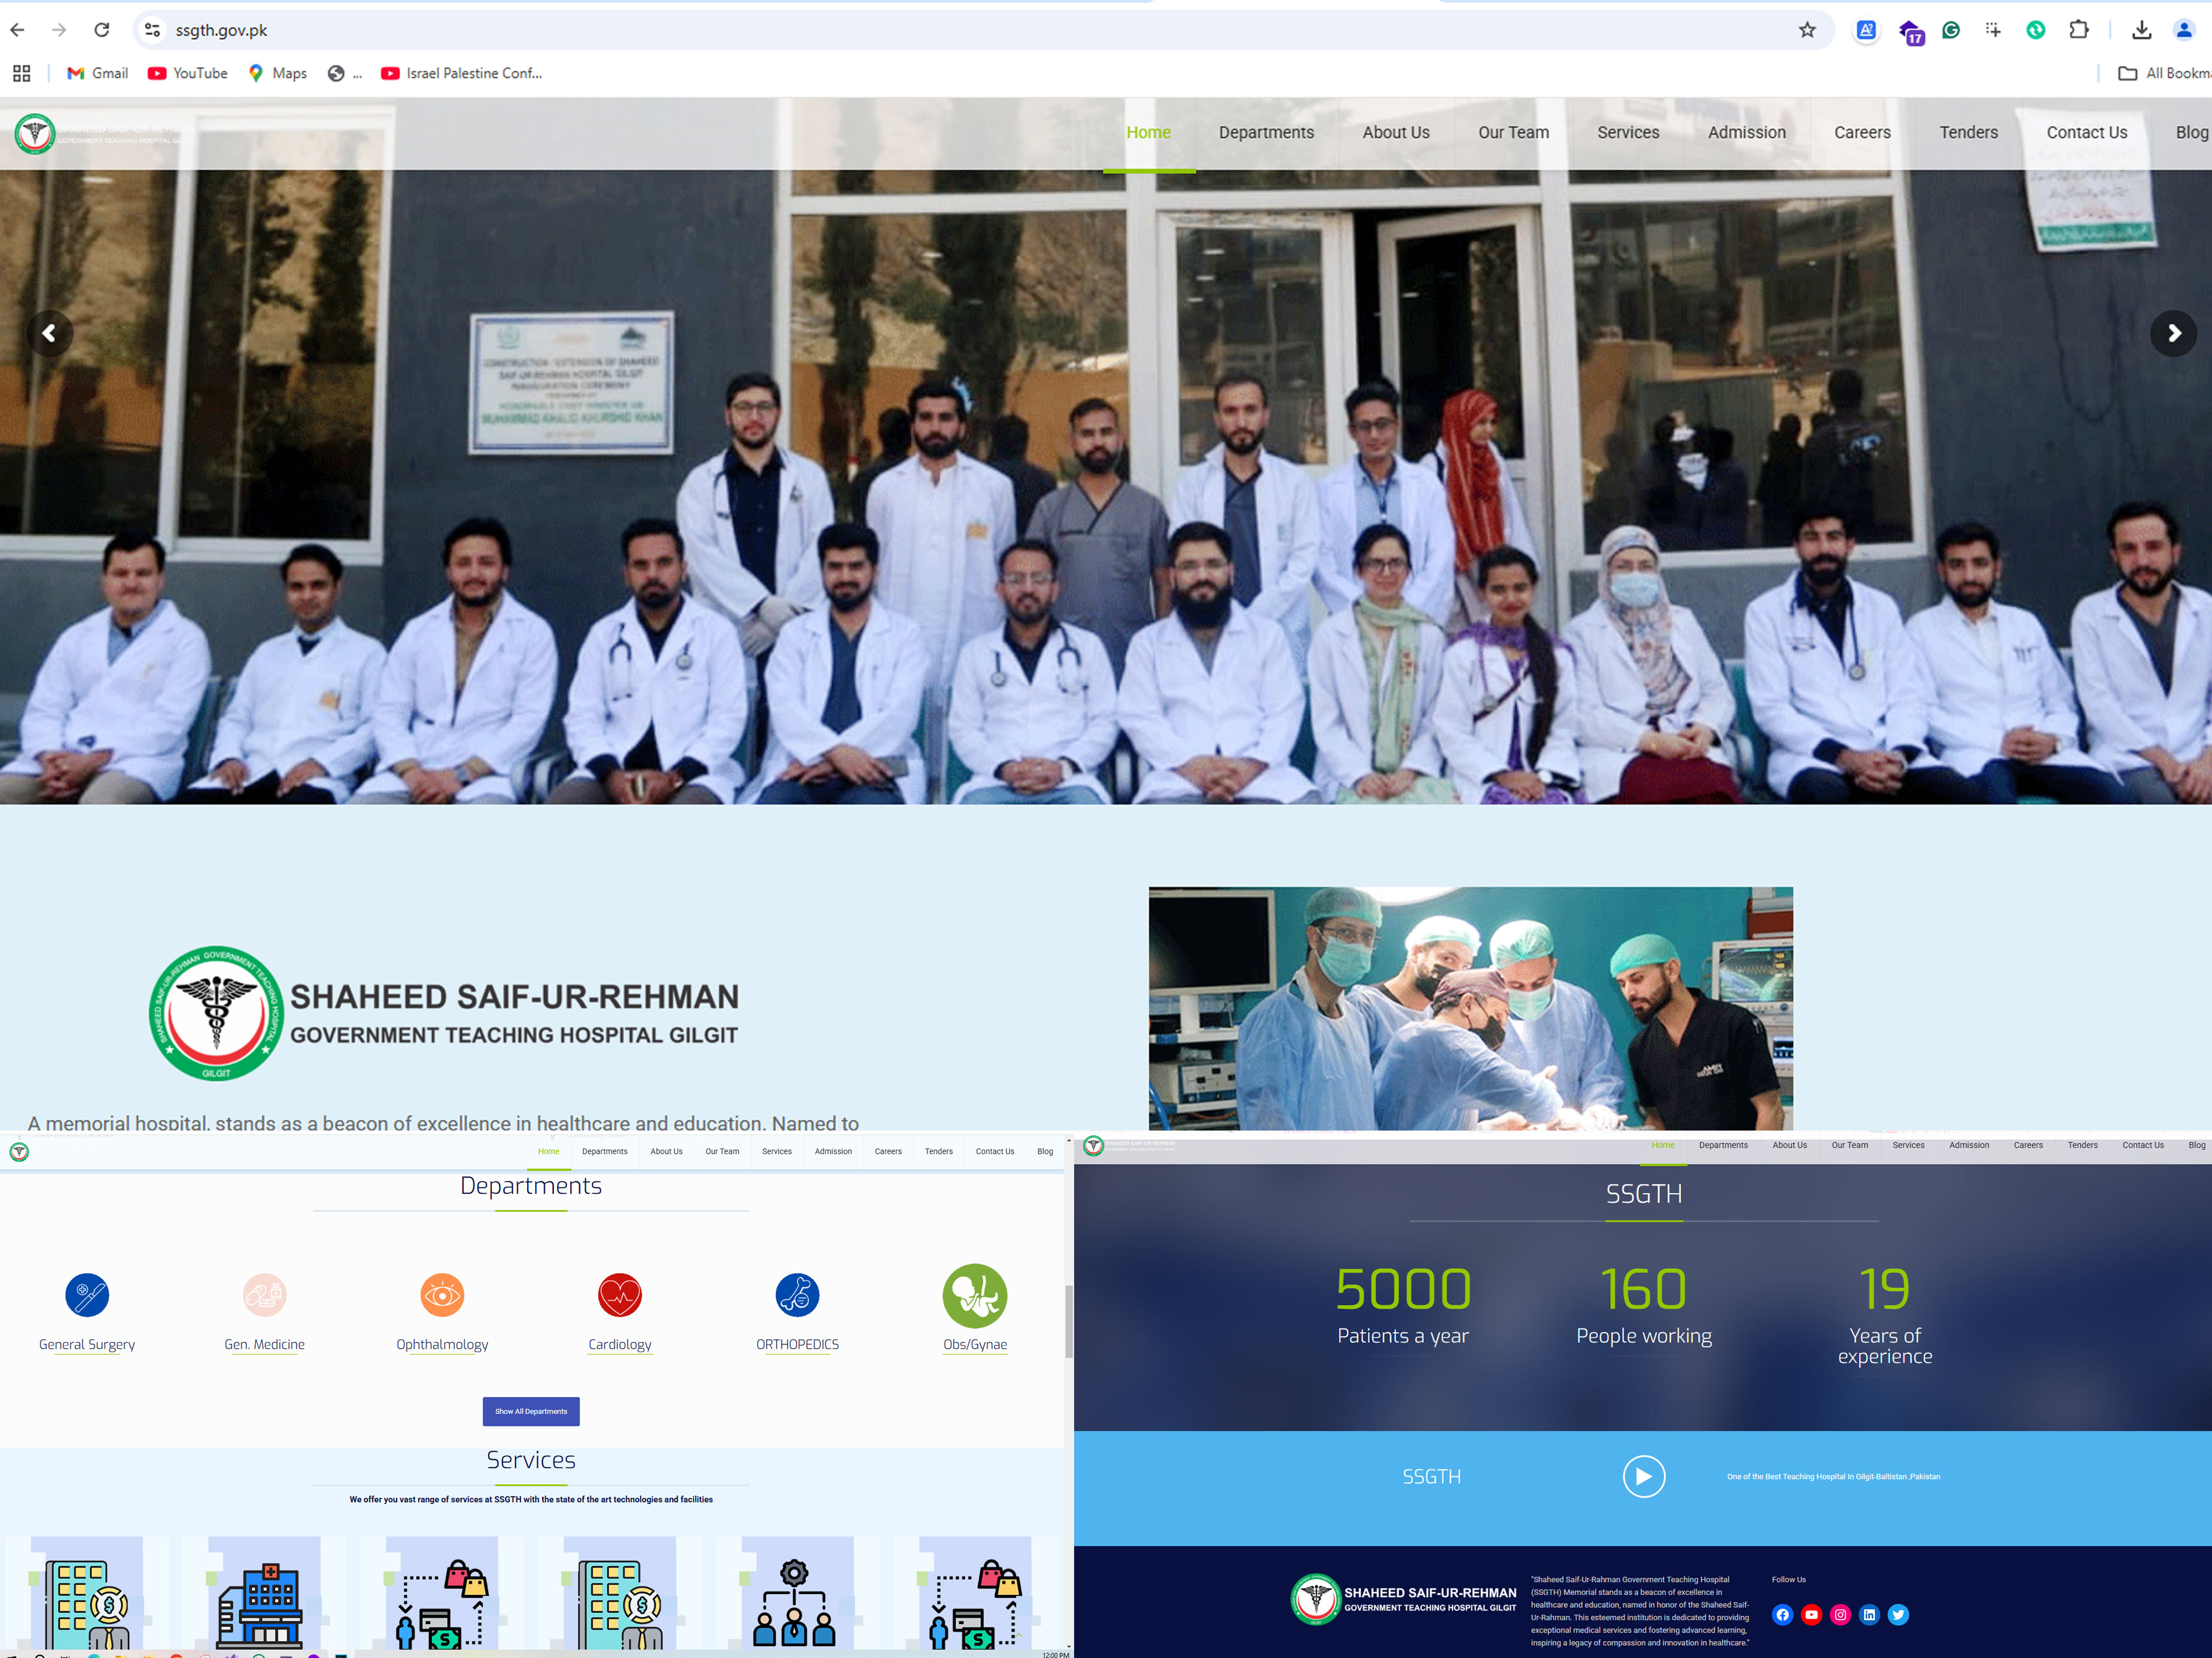The image size is (2212, 1658).
Task: Click the General Surgery department icon
Action: pyautogui.click(x=87, y=1295)
